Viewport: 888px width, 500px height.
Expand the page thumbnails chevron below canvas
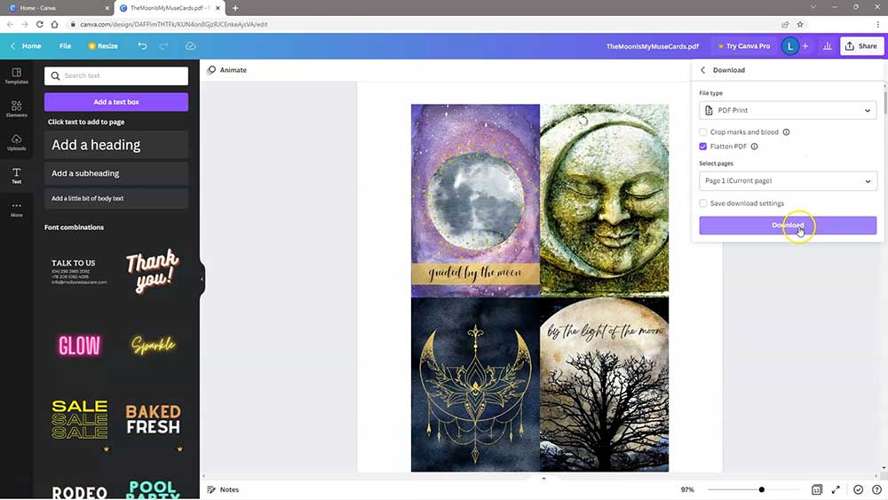pos(543,479)
